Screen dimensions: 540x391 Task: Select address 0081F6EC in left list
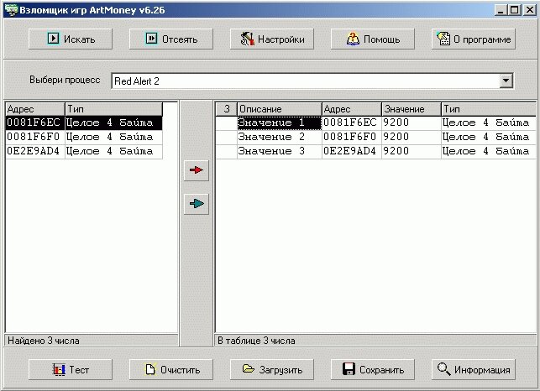34,123
